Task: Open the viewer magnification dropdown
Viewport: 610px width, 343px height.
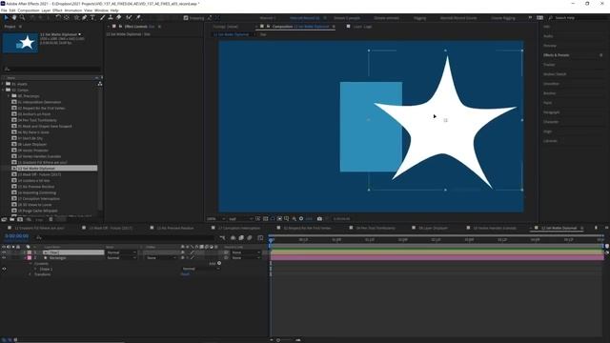Action: pos(215,219)
